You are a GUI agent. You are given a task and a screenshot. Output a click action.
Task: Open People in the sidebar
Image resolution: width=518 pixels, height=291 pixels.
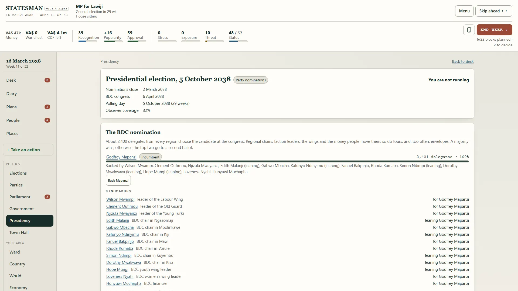tap(28, 120)
